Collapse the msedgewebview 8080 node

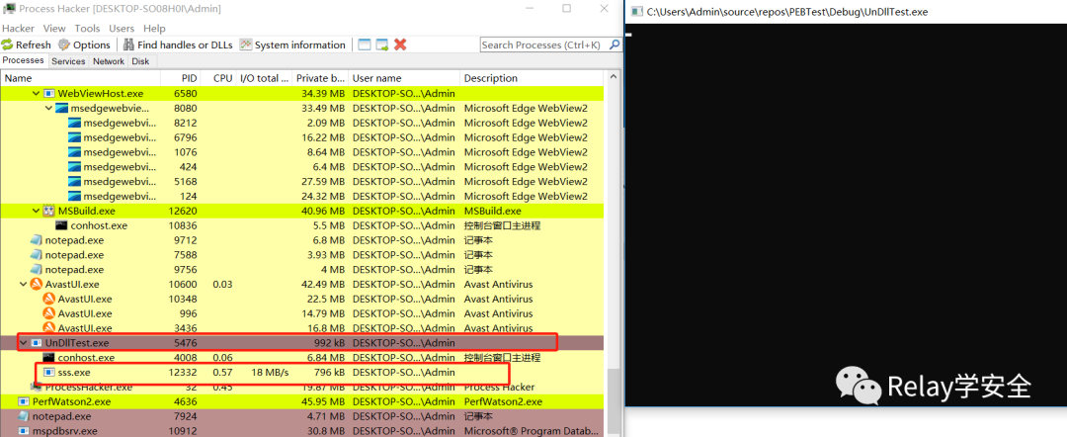click(48, 108)
